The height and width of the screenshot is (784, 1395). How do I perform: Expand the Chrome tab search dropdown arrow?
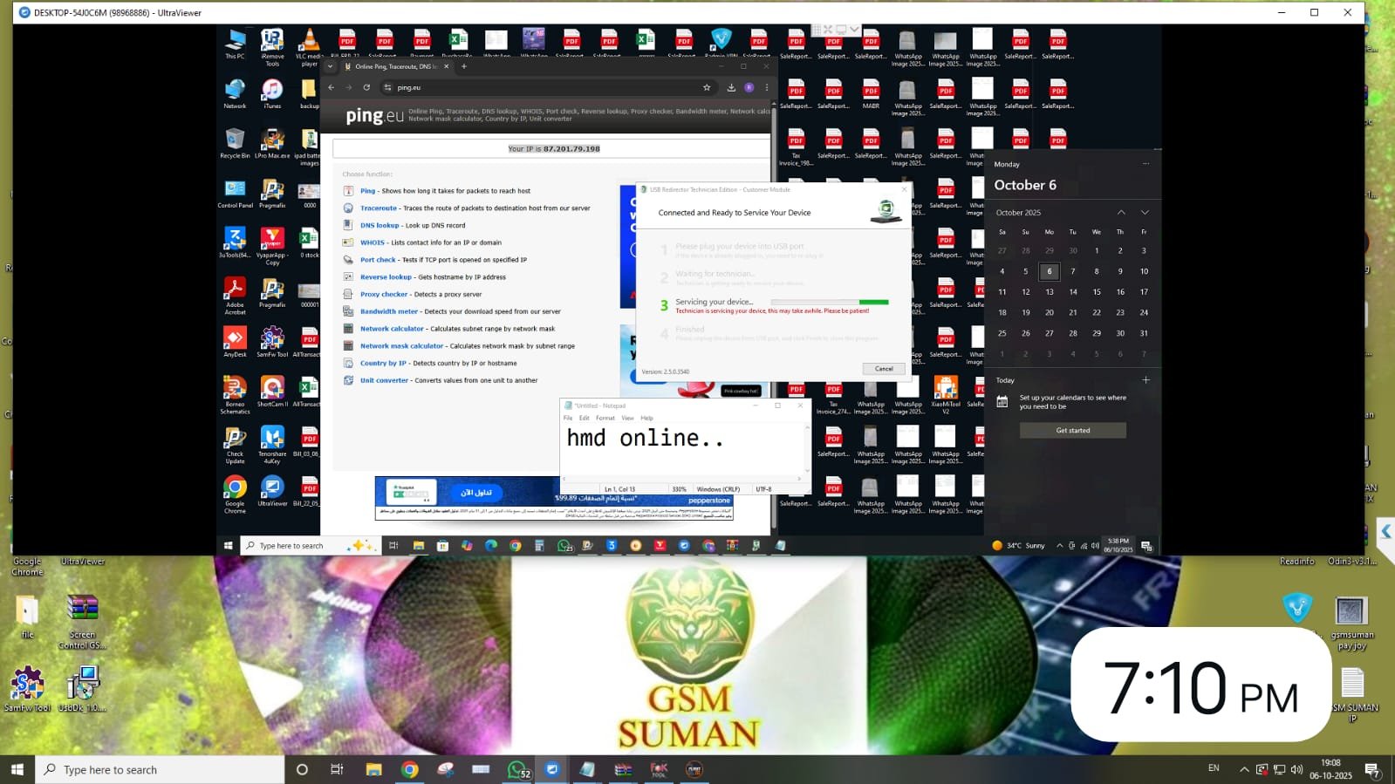pos(331,66)
